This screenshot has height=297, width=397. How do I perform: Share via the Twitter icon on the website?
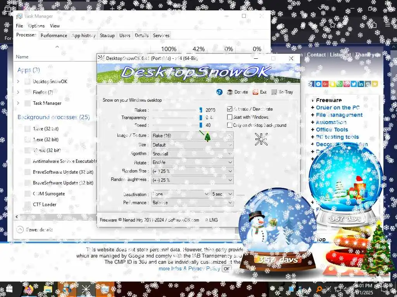[x=354, y=84]
